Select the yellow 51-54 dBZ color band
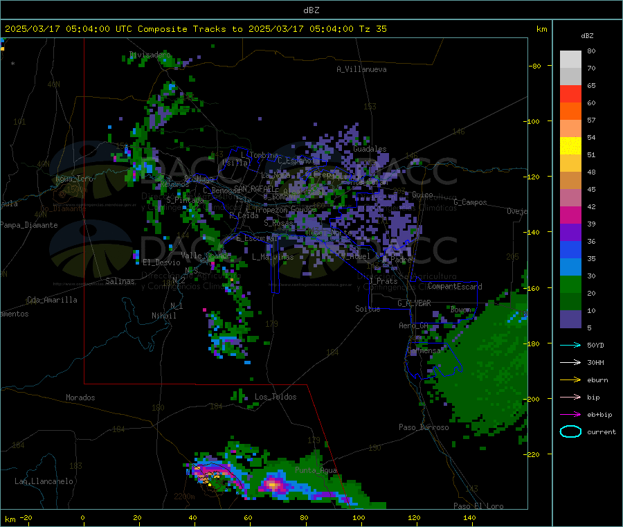Screen dimensions: 623x527 pos(570,146)
